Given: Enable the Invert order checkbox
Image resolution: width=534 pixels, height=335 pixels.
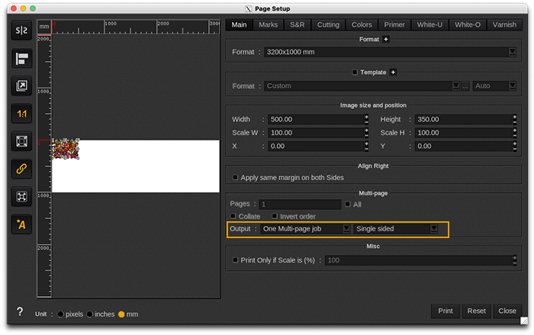Looking at the screenshot, I should click(x=275, y=216).
